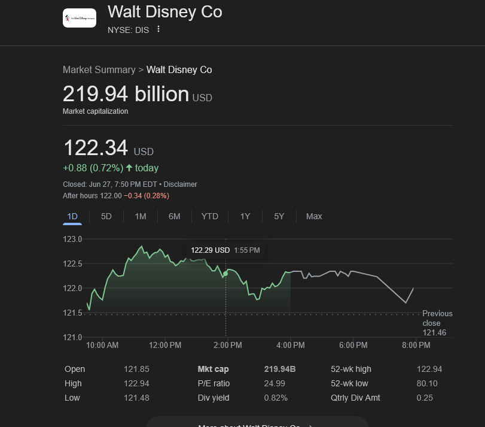Click the Mkt cap label
This screenshot has height=427, width=485.
(x=213, y=369)
